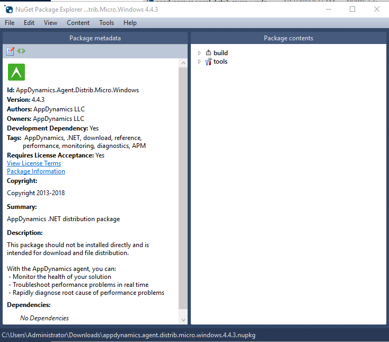Image resolution: width=389 pixels, height=342 pixels.
Task: Click the Tags line starting with AppDynamics, .NET
Action: tap(83, 138)
